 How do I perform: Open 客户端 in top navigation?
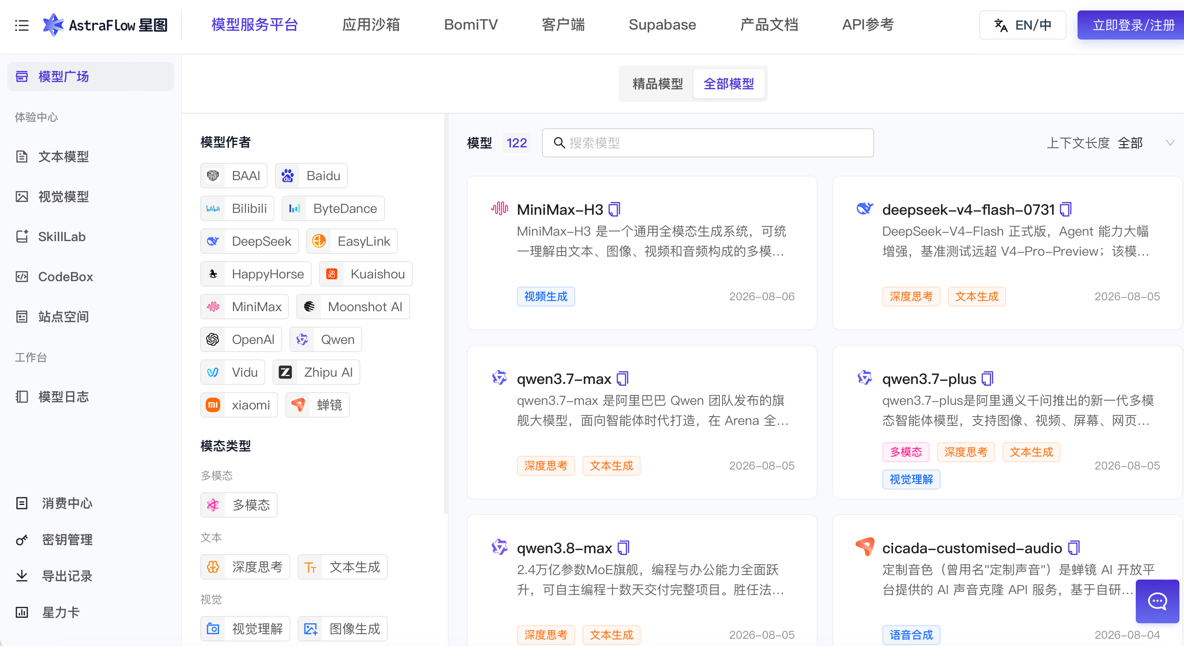point(563,25)
